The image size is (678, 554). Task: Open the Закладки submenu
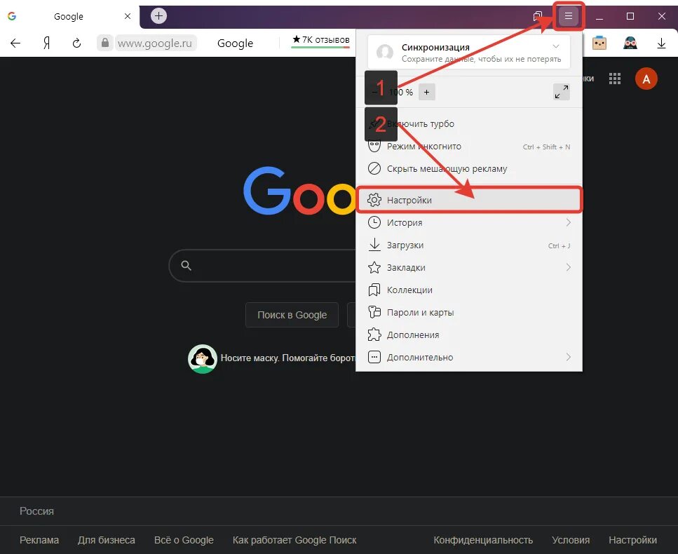[x=469, y=268]
